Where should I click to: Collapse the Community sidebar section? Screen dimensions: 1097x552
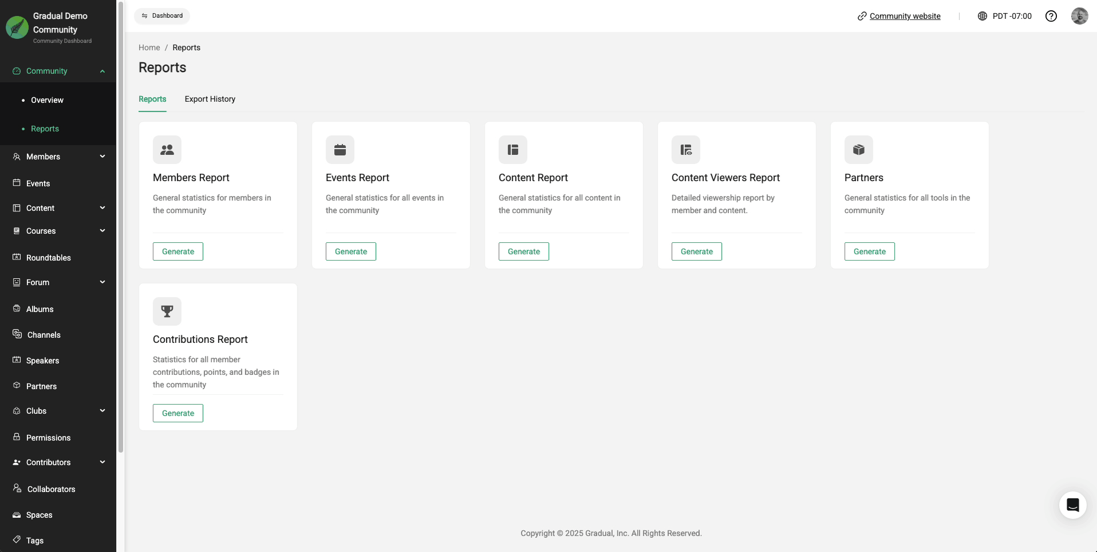(x=102, y=71)
